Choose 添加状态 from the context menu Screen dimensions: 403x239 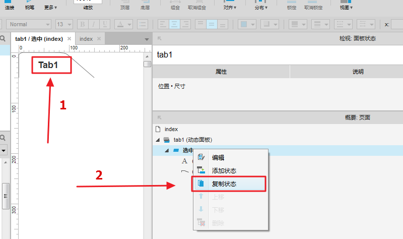(224, 171)
